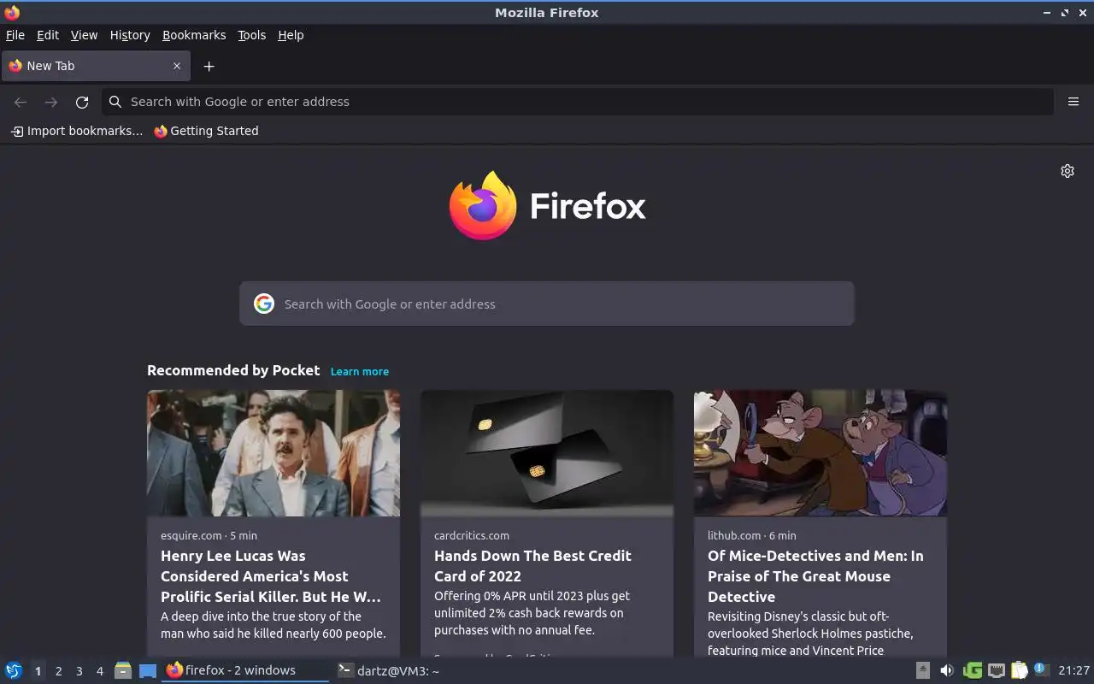
Task: Reload the current page
Action: (x=82, y=102)
